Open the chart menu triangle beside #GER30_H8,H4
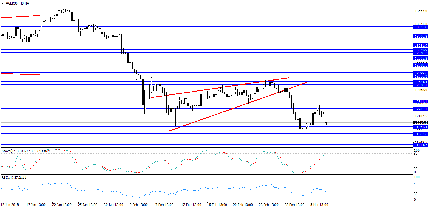This screenshot has width=429, height=208. point(3,3)
